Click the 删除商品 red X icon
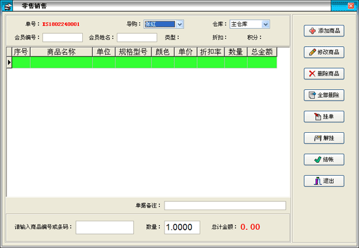 tap(312, 74)
